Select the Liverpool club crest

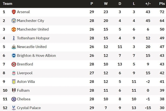tap(14, 73)
